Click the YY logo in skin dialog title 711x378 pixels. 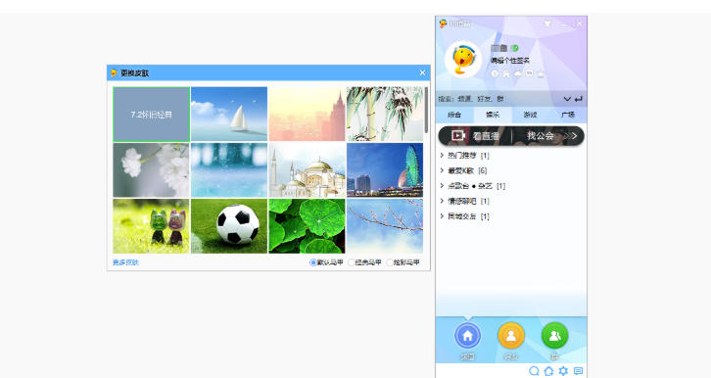(x=114, y=73)
